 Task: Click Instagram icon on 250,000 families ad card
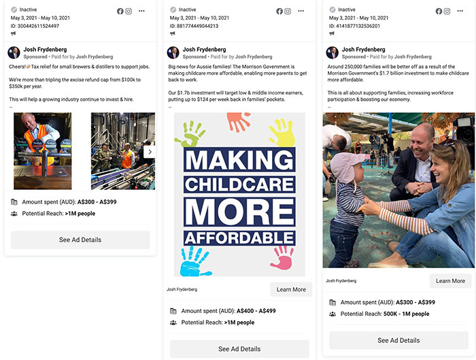(x=447, y=12)
